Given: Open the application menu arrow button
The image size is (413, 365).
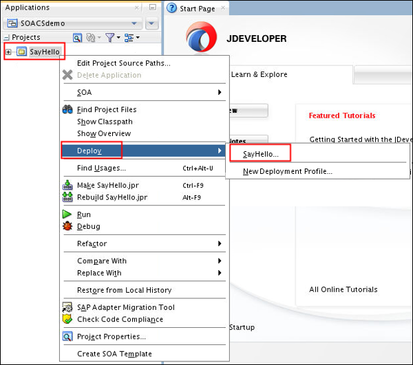Looking at the screenshot, I should (151, 23).
